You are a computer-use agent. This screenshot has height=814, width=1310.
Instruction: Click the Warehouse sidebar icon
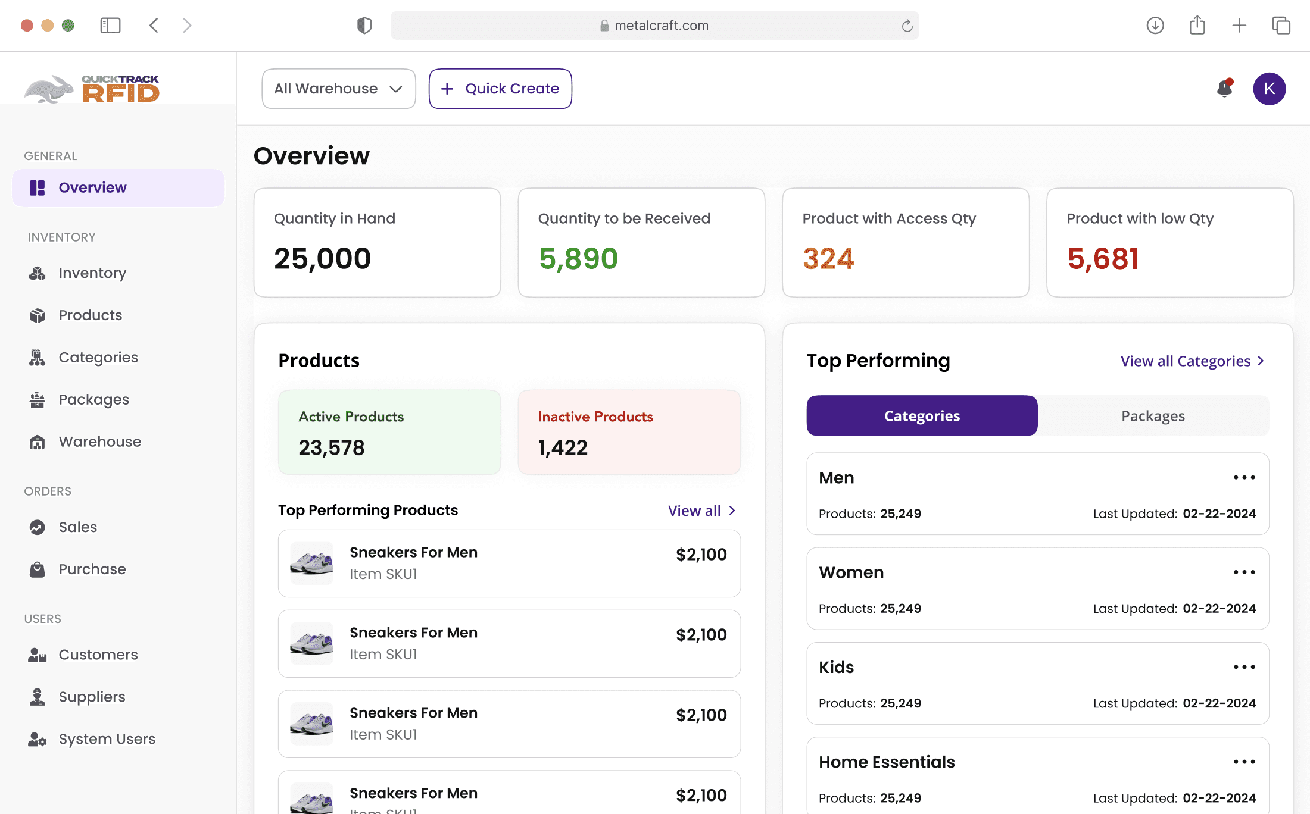tap(37, 442)
